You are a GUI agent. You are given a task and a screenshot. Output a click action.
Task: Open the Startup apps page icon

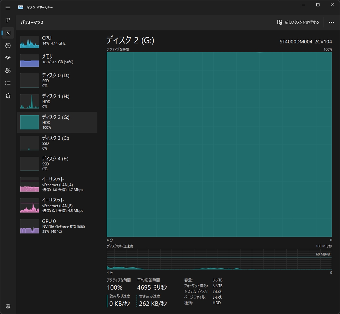coord(8,58)
